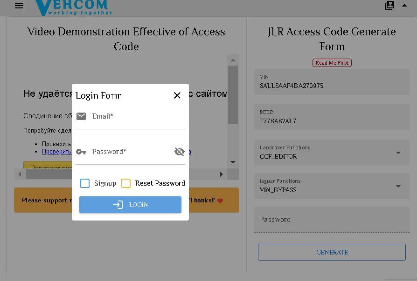Open the Jaguar Functions dropdown
417x281 pixels.
tap(398, 186)
